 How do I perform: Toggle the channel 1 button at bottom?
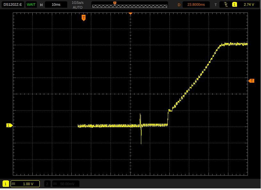(x=5, y=184)
